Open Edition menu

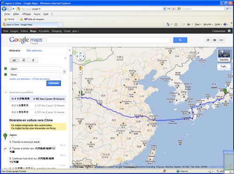pos(16,14)
